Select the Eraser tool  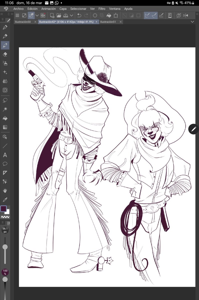5,54
